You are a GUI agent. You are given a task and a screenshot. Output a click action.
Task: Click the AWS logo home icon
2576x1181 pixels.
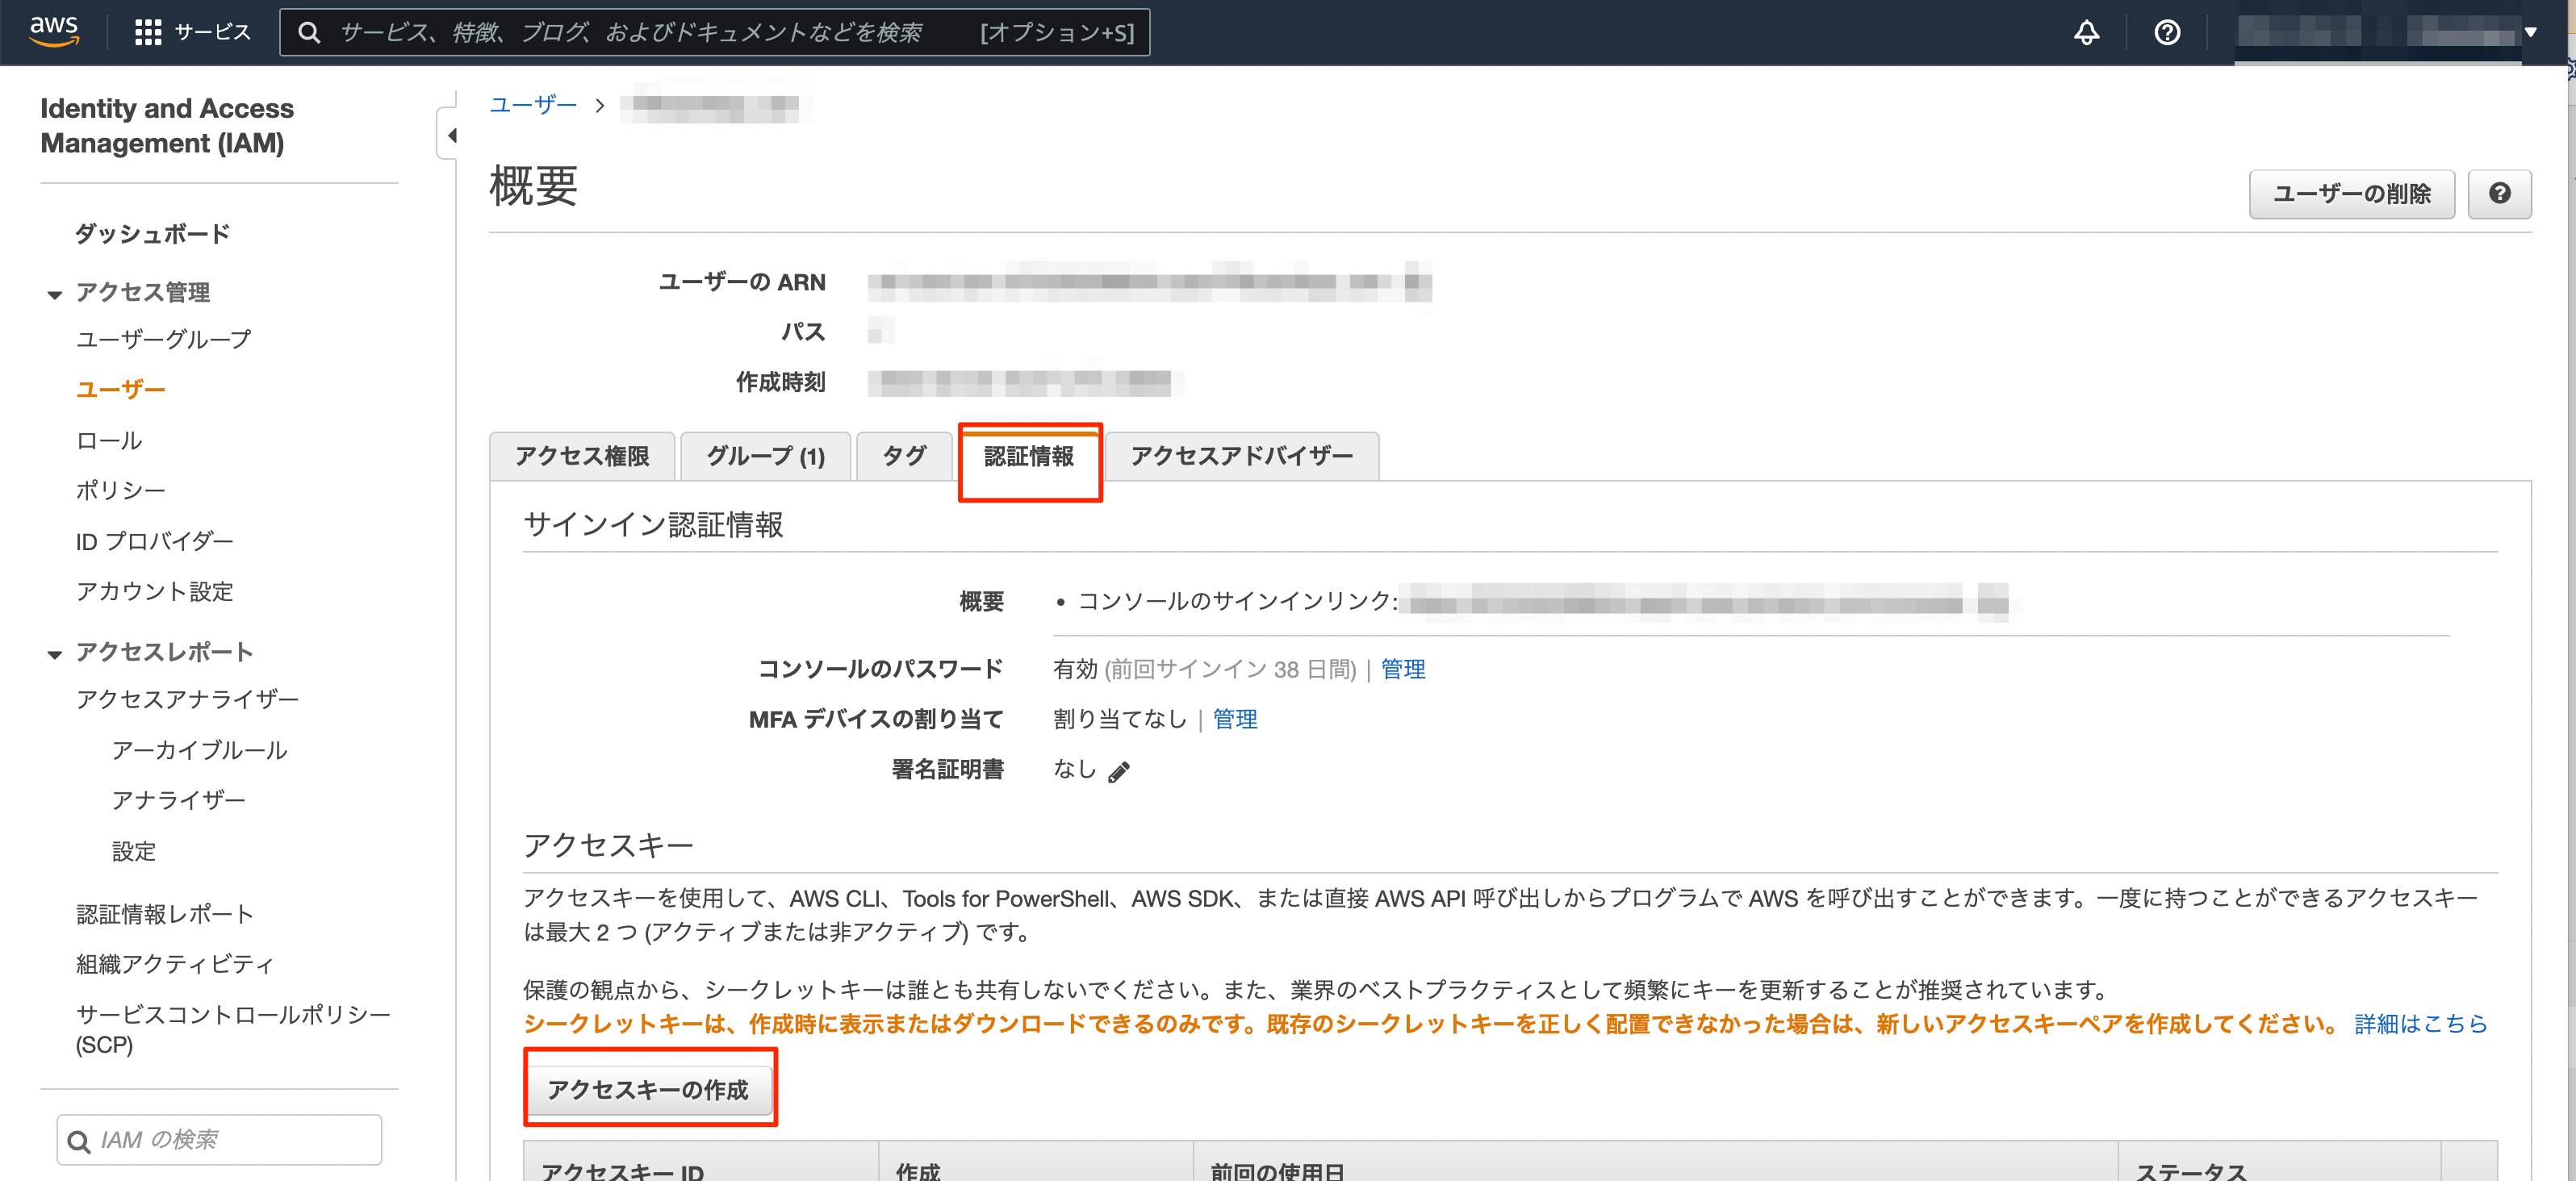click(x=53, y=31)
